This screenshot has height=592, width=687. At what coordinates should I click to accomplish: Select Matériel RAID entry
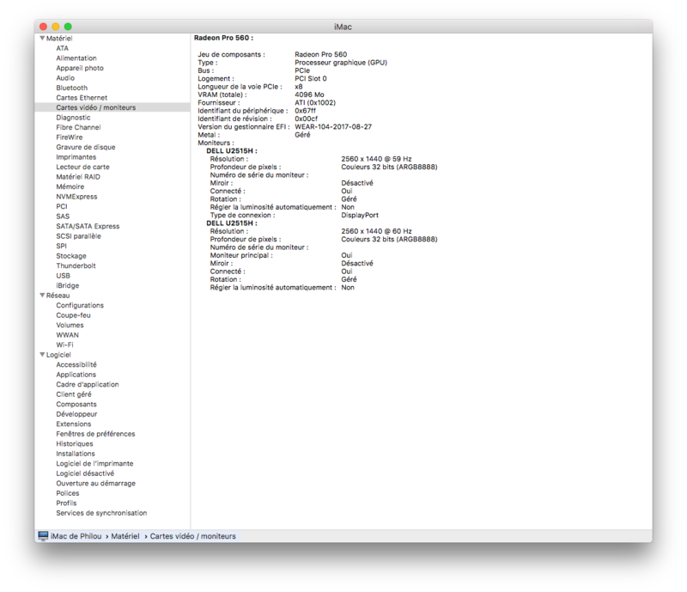coord(78,177)
